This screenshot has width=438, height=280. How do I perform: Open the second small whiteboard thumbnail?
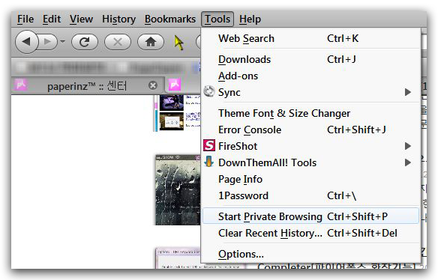171,121
